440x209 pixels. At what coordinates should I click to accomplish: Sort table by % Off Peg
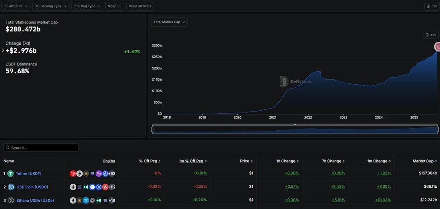coord(150,161)
